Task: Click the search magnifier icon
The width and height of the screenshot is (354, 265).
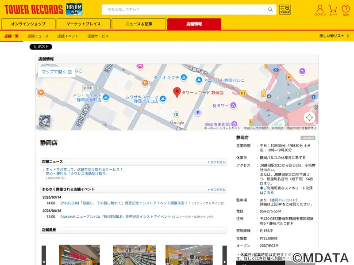Action: pyautogui.click(x=270, y=10)
